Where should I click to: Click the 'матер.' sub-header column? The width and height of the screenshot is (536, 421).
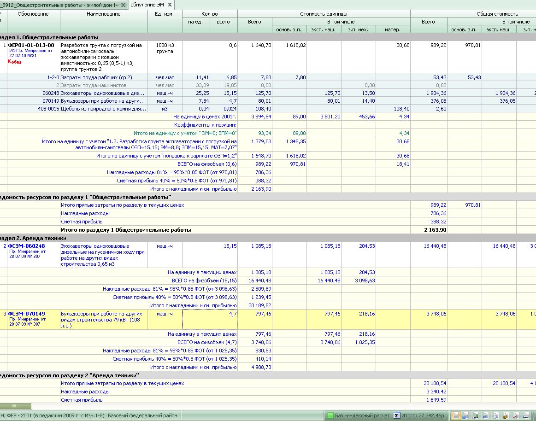tap(392, 30)
